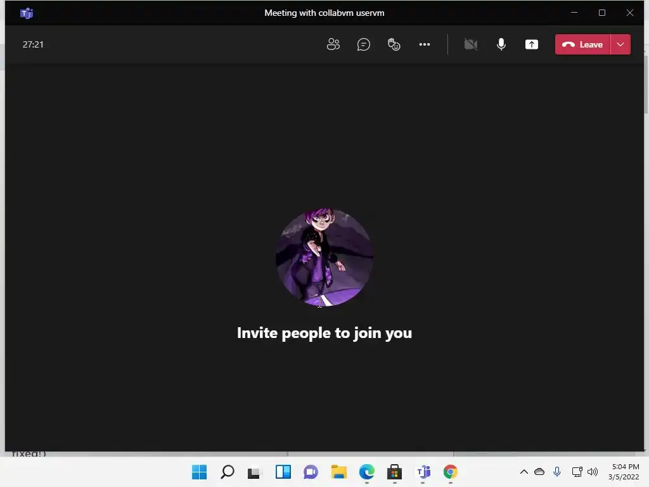Open File Explorer from the taskbar

pyautogui.click(x=338, y=472)
